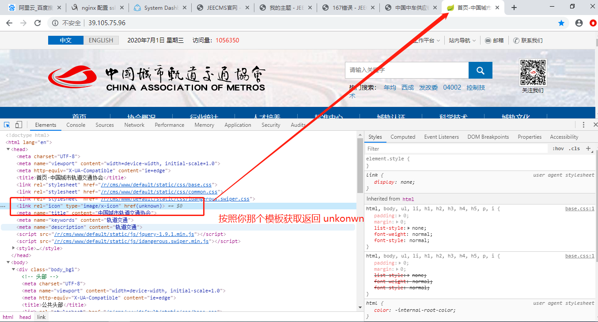The image size is (598, 322).
Task: Open the common.css stylesheet href link
Action: (x=159, y=192)
